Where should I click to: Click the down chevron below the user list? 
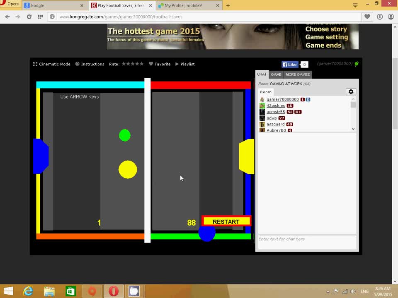[353, 129]
